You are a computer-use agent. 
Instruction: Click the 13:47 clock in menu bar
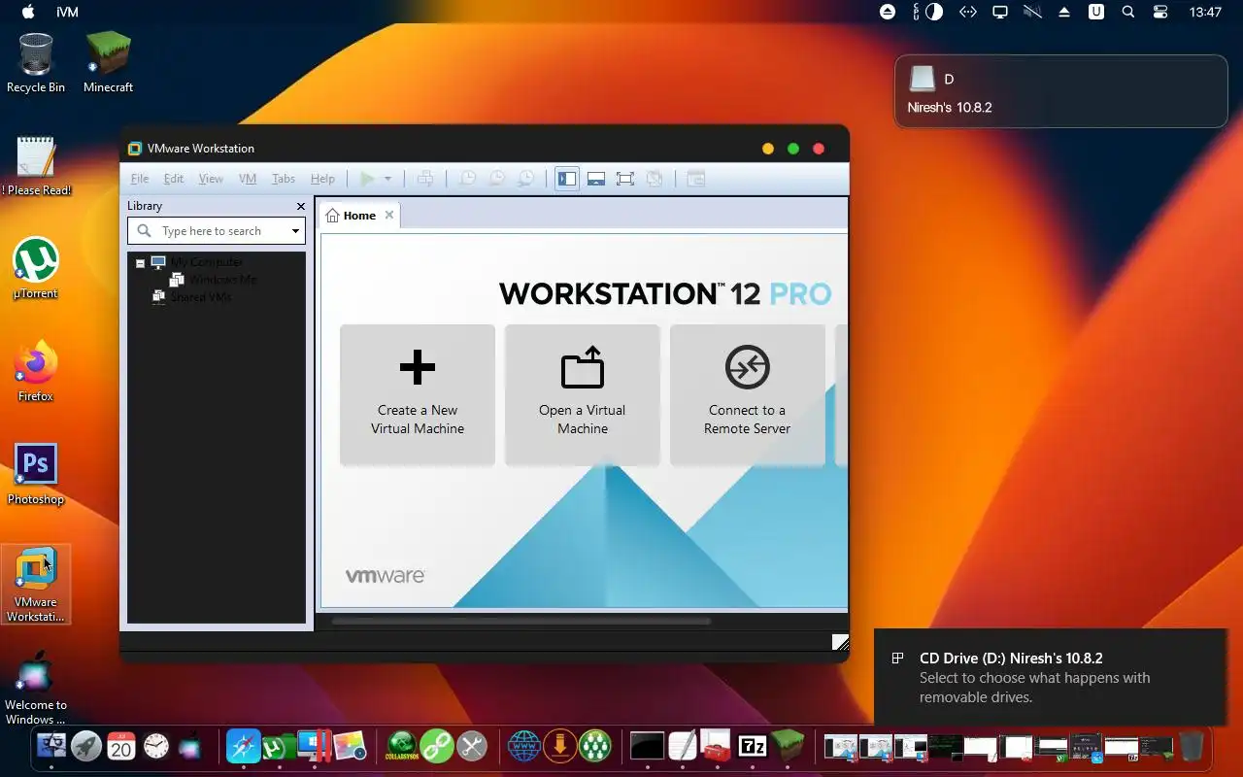[1205, 13]
